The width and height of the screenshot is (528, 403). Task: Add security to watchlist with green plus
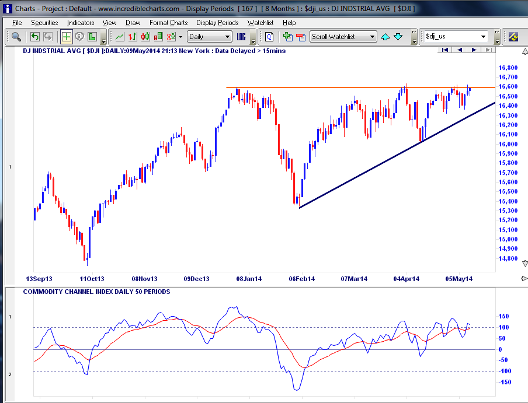coord(287,37)
